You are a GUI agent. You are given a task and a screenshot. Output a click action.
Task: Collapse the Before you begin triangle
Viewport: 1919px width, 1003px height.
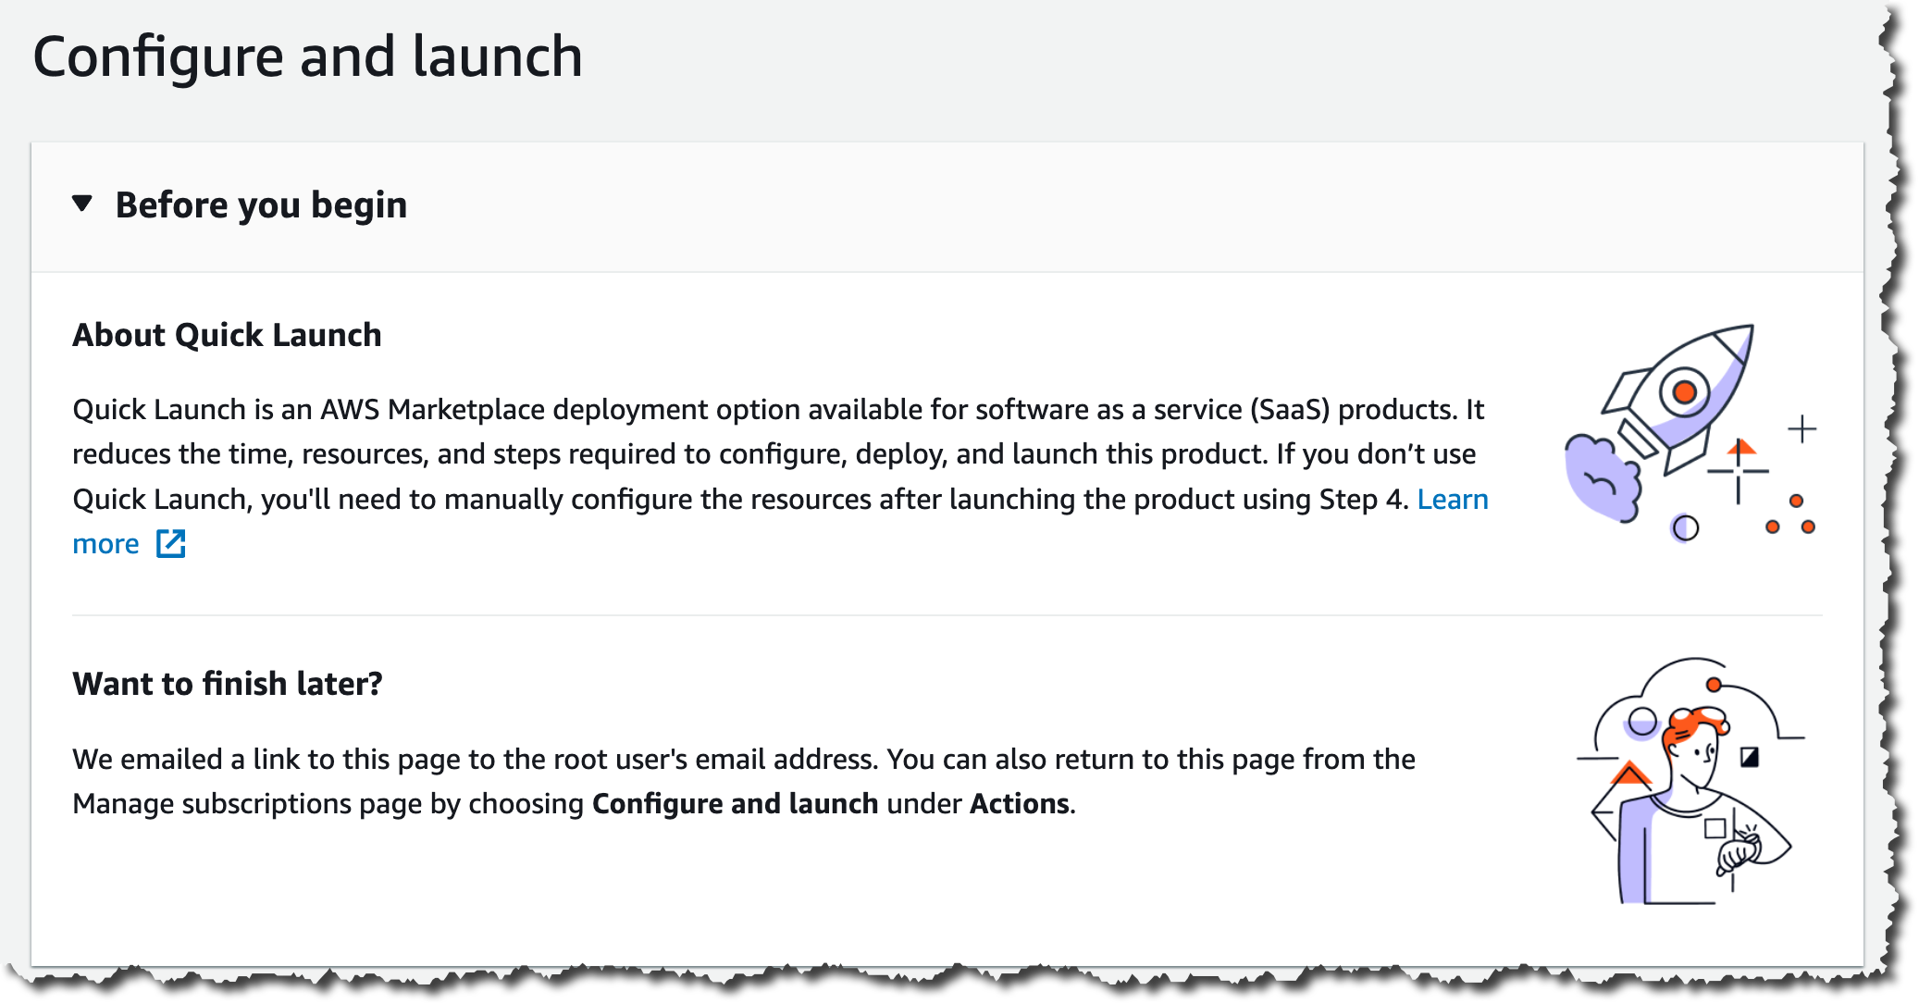(82, 204)
